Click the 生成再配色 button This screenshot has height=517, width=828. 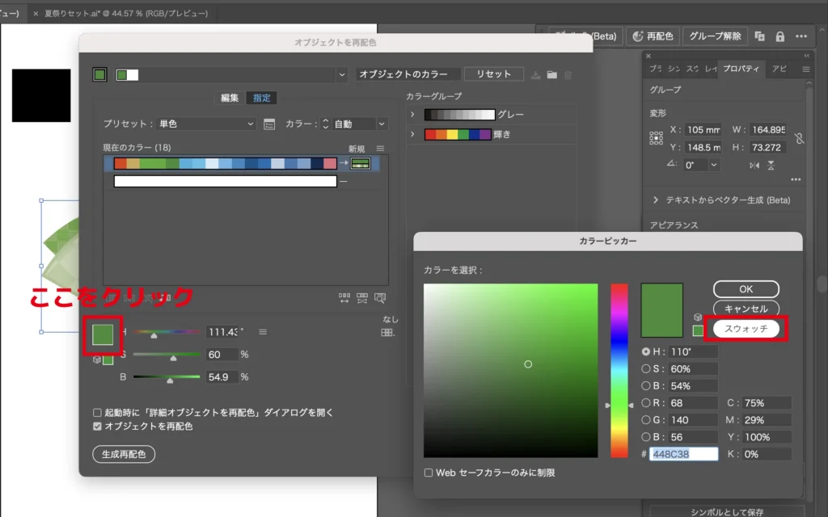pyautogui.click(x=124, y=454)
